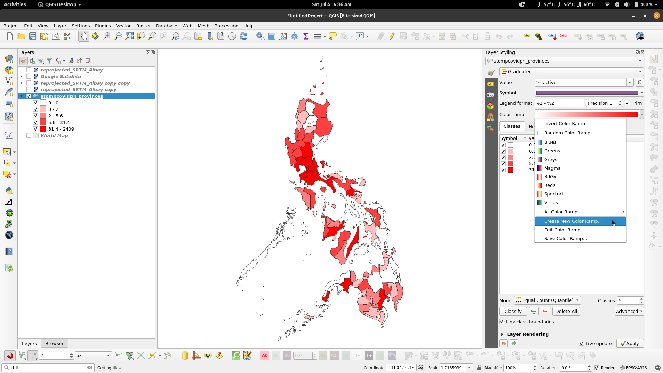
Task: Select the Pan Map hand tool
Action: 84,36
